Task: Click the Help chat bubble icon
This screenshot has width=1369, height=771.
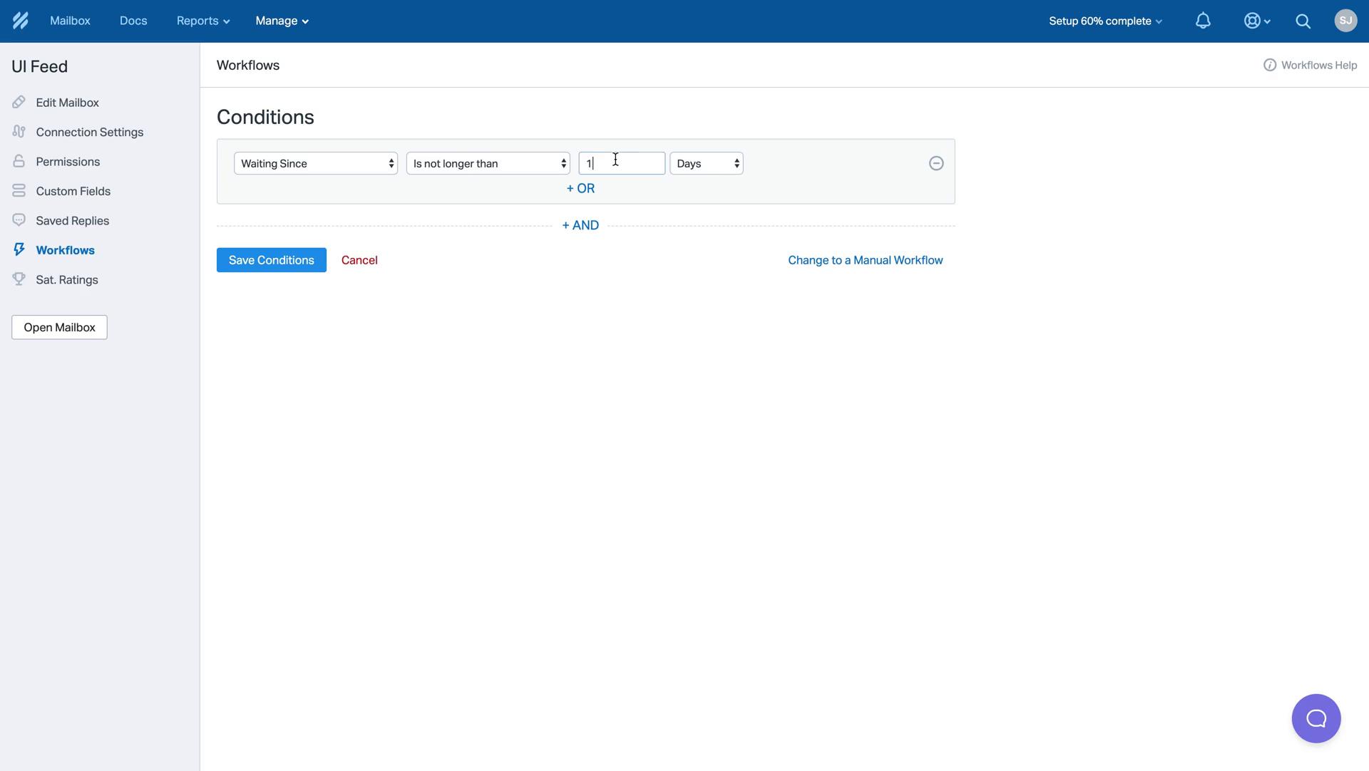Action: [x=1316, y=718]
